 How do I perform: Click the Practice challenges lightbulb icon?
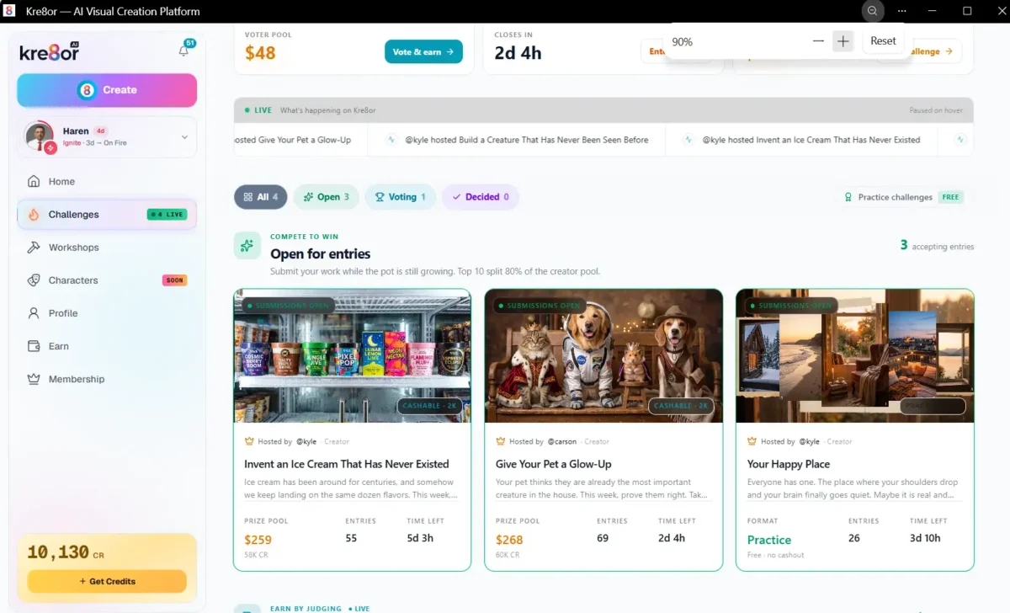848,197
